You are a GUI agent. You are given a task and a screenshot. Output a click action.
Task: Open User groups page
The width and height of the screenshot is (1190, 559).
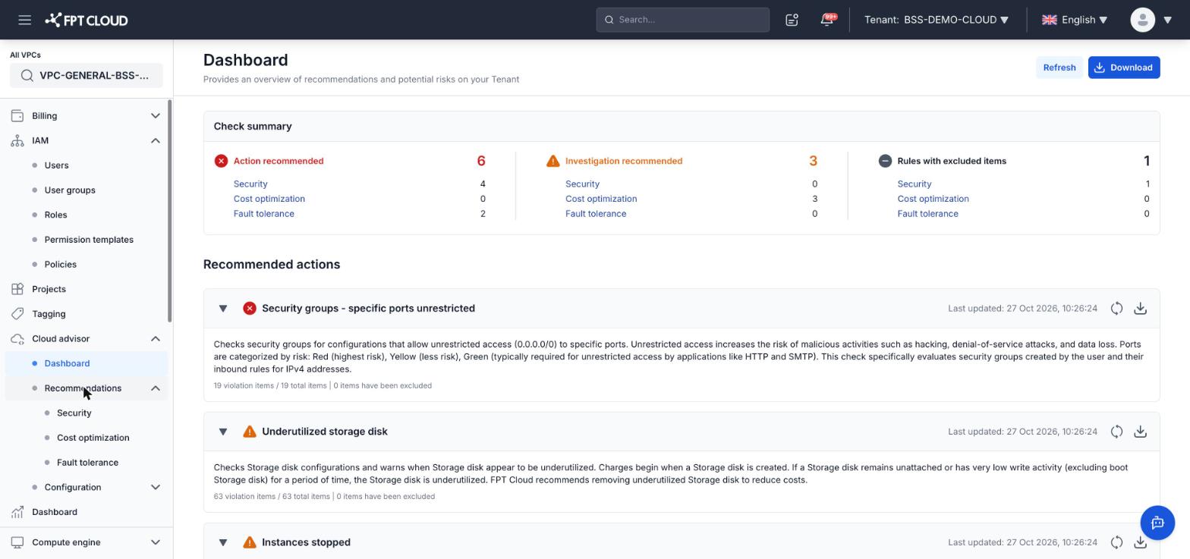[70, 190]
